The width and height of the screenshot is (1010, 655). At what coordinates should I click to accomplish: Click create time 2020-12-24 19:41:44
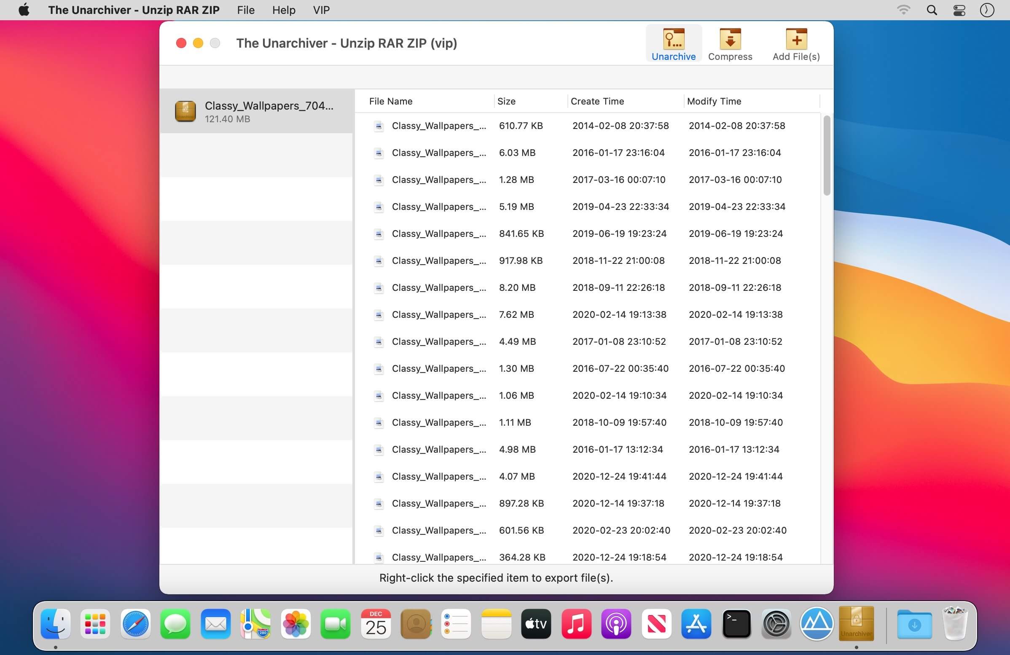[x=619, y=476]
